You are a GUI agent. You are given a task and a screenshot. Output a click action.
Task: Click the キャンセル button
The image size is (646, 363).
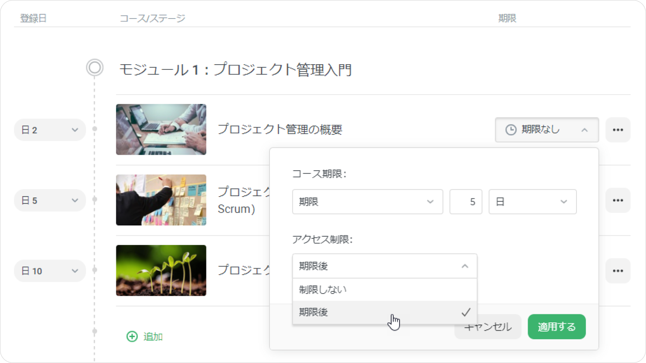488,327
